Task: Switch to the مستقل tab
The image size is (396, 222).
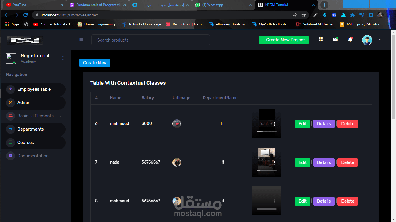Action: [160, 5]
